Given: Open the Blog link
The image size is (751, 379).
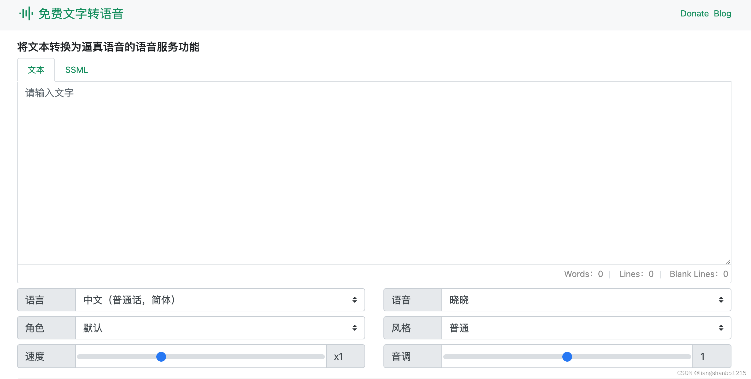Looking at the screenshot, I should [x=722, y=14].
